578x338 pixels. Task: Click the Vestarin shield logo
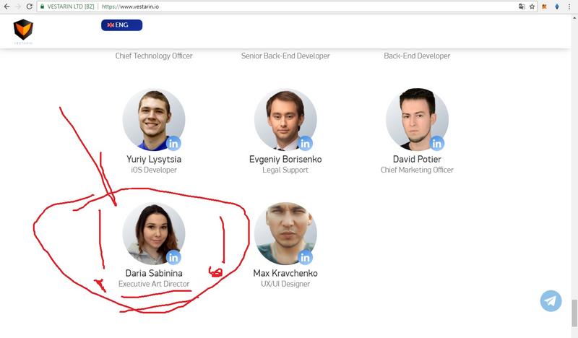coord(23,31)
